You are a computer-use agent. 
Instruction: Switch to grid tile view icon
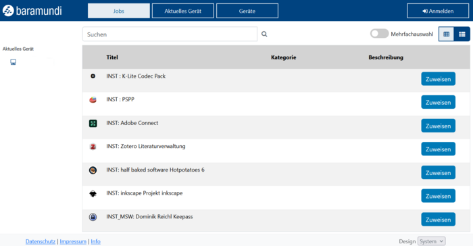446,34
